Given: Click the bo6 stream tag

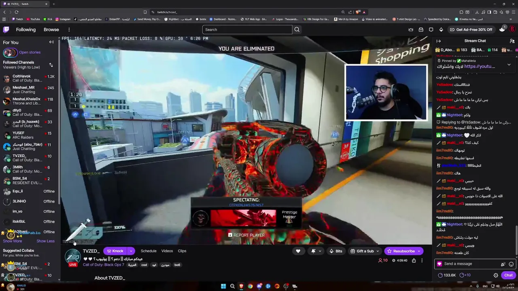Looking at the screenshot, I should click(177, 265).
